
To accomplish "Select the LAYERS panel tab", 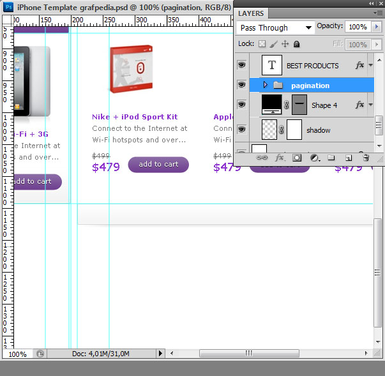I will tap(251, 13).
